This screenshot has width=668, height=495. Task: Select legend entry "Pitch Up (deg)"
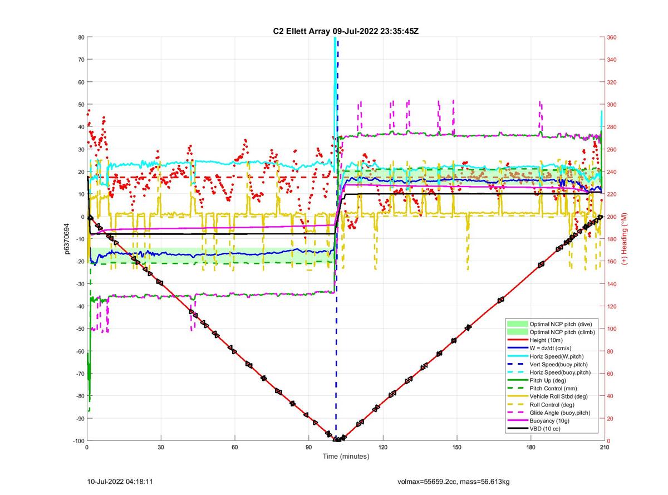coord(548,380)
